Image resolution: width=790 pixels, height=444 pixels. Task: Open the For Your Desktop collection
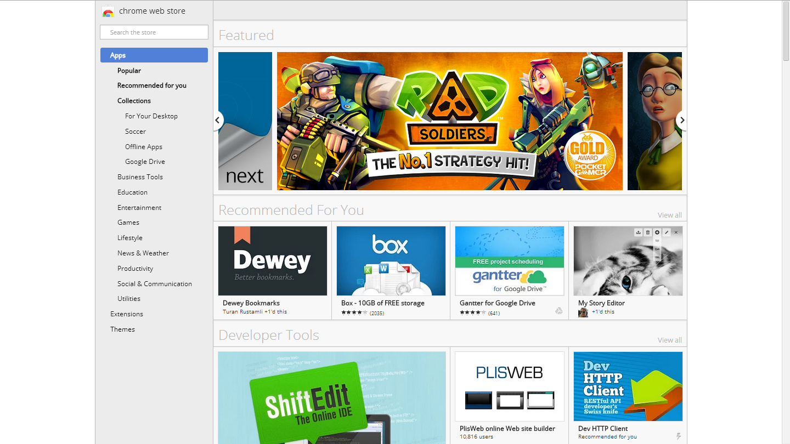[151, 116]
